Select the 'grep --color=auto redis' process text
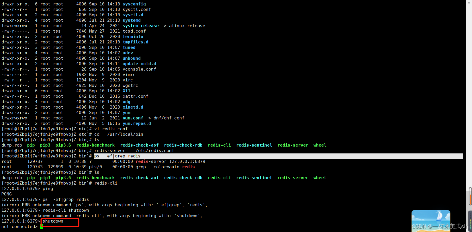472x232 pixels. pyautogui.click(x=165, y=167)
